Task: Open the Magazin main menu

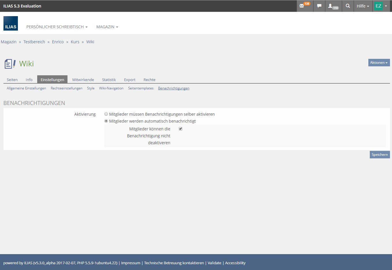Action: click(107, 27)
